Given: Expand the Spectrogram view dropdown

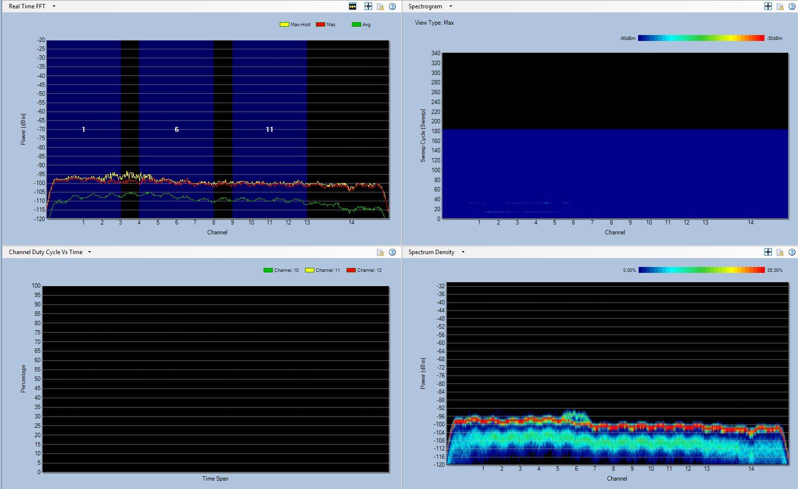Looking at the screenshot, I should 451,6.
